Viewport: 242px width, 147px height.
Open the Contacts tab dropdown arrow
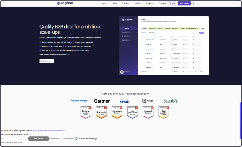(x=154, y=33)
